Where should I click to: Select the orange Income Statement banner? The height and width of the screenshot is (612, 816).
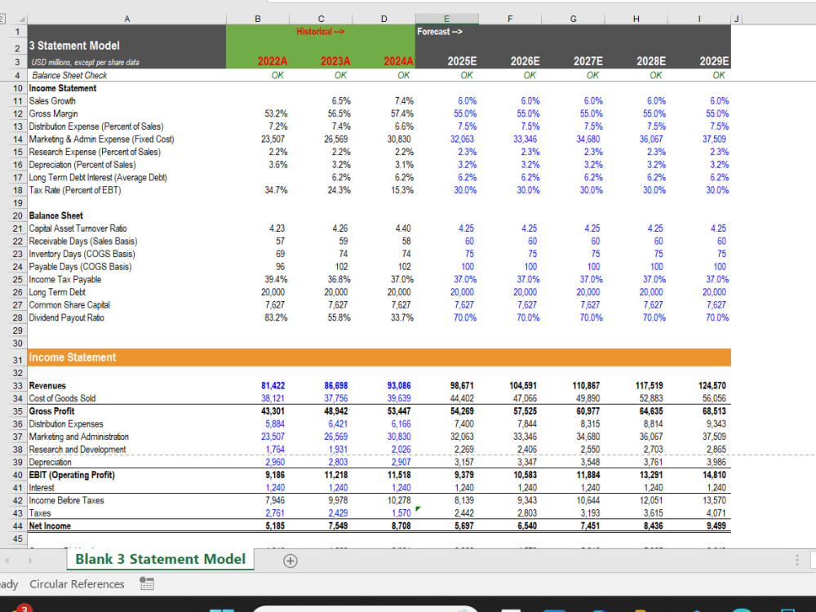tap(379, 357)
